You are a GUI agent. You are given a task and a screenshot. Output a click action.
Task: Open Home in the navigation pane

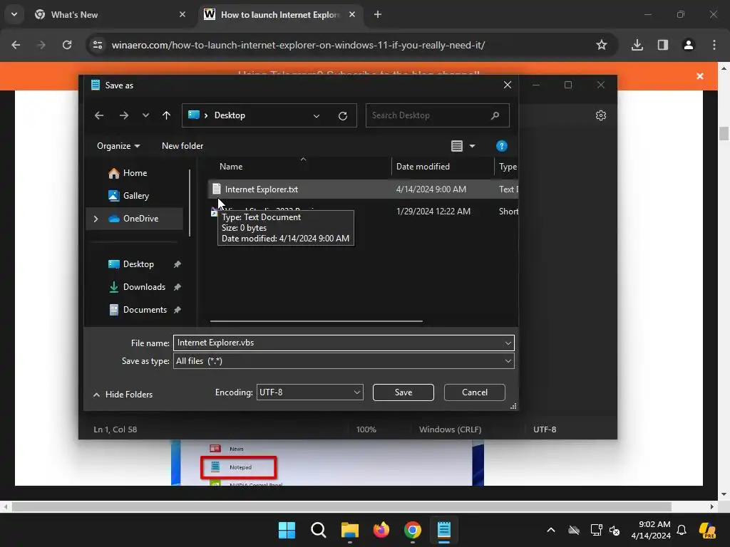click(135, 173)
